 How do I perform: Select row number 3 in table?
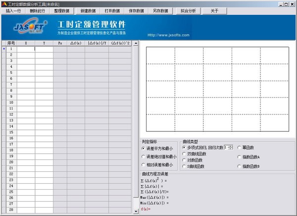pyautogui.click(x=11, y=61)
